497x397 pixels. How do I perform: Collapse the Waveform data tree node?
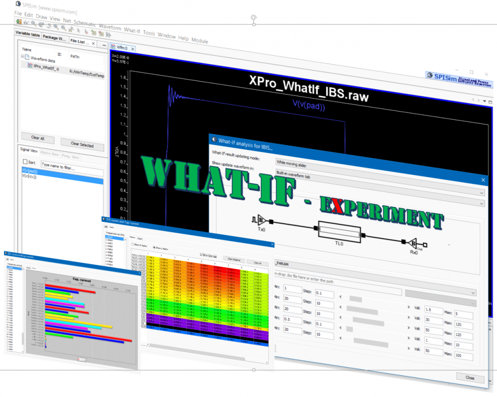22,57
